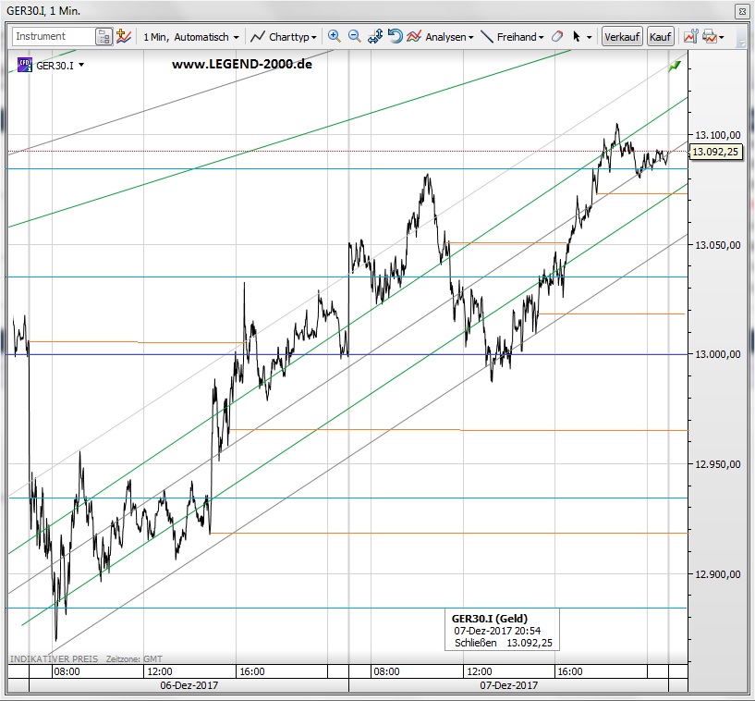Select the eraser tool
755x701 pixels.
(x=557, y=37)
